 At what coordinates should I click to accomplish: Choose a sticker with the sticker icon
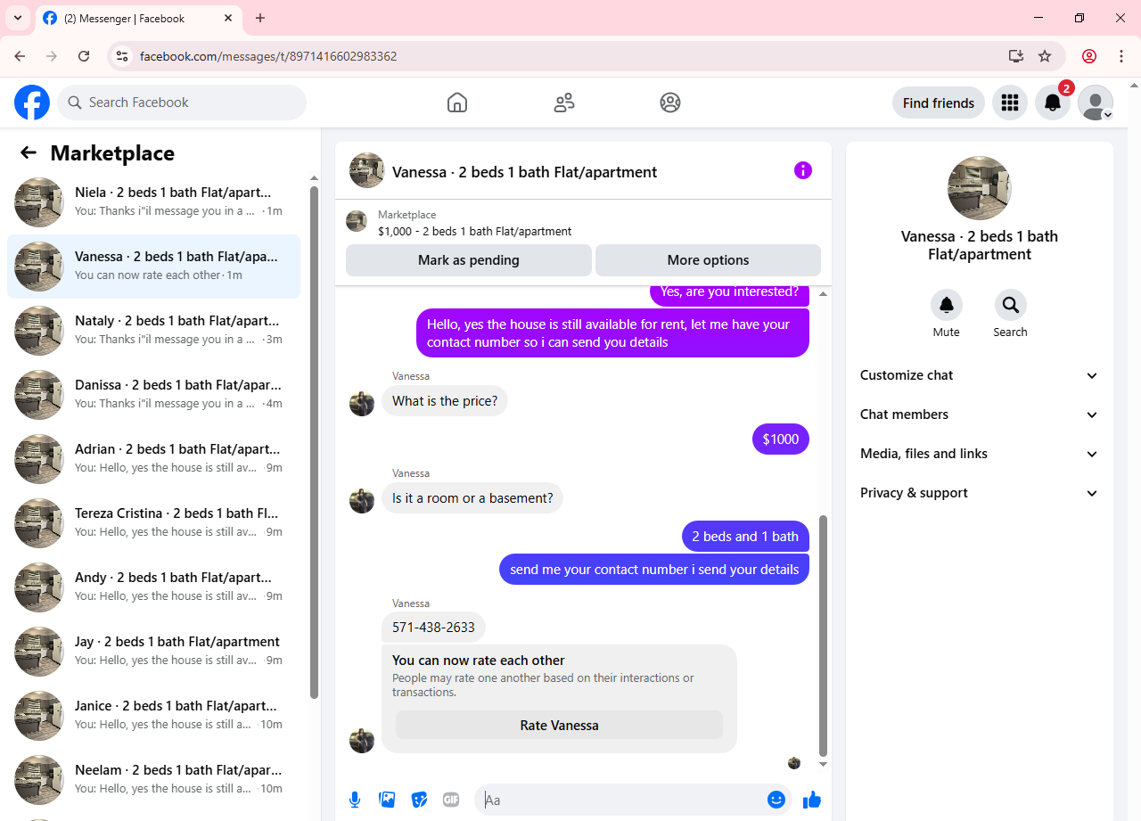pyautogui.click(x=419, y=800)
